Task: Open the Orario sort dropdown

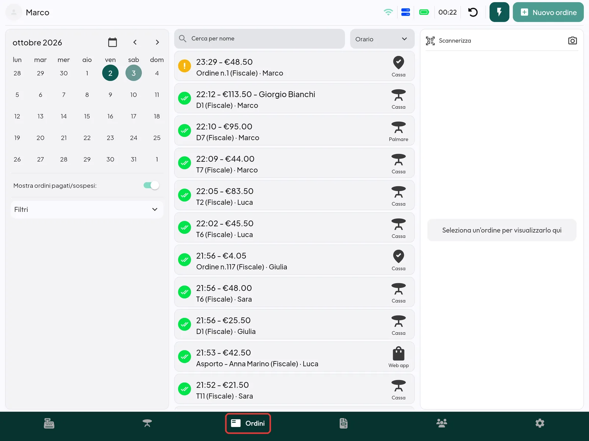Action: pyautogui.click(x=382, y=39)
